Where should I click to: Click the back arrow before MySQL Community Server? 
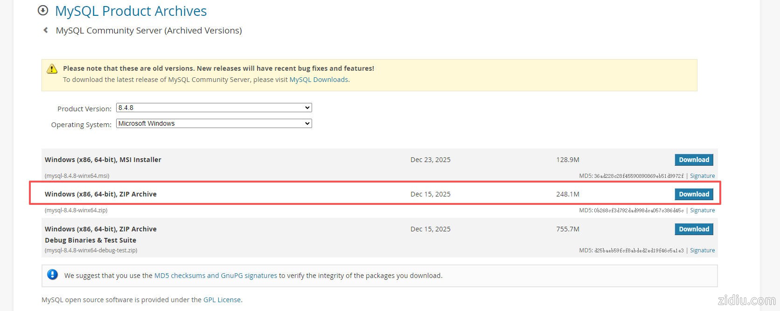pyautogui.click(x=46, y=30)
